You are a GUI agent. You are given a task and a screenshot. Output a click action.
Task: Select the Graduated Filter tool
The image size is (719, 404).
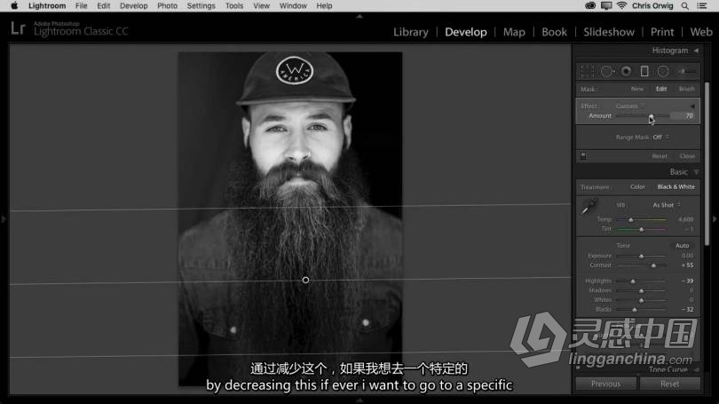point(644,71)
